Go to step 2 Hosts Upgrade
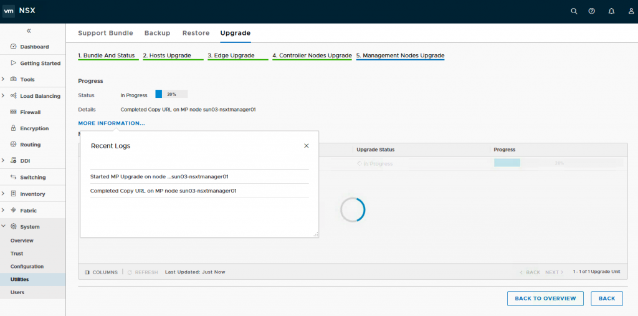 (167, 55)
